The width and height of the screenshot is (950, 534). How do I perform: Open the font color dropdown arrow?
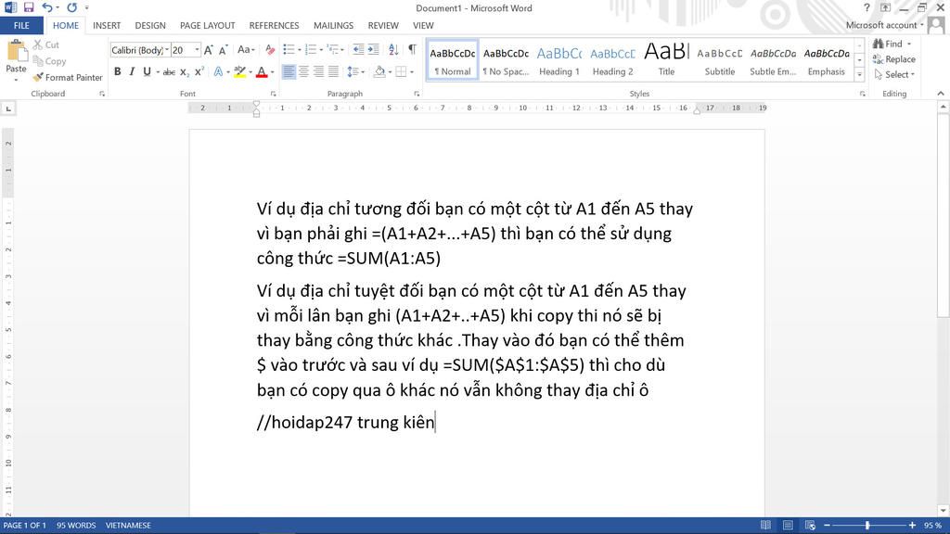[x=273, y=72]
